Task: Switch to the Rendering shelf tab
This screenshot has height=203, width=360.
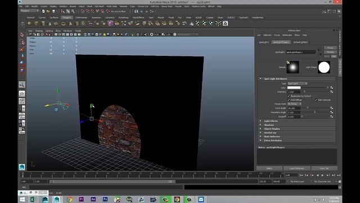Action: 124,17
